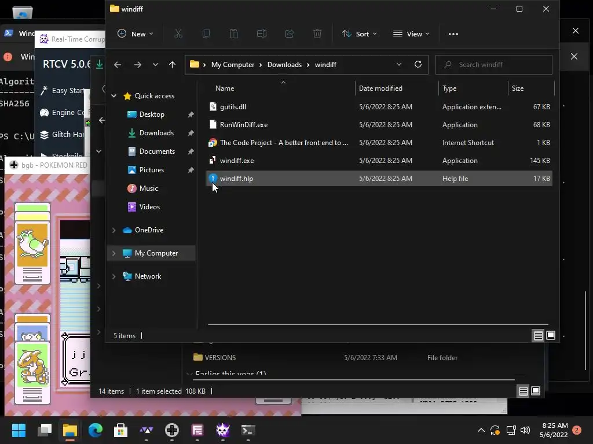Open the Sort dropdown menu
The image size is (593, 444).
[x=359, y=34]
